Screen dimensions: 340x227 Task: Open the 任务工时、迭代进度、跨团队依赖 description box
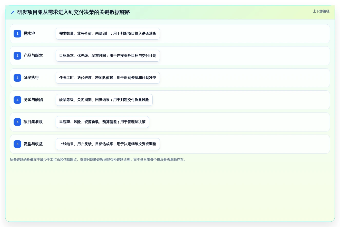[x=108, y=78]
